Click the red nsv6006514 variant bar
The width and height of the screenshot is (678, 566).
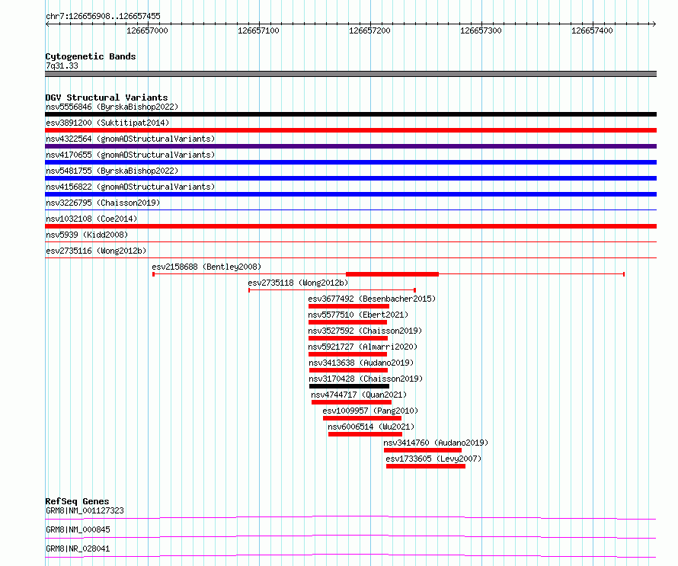pos(366,434)
